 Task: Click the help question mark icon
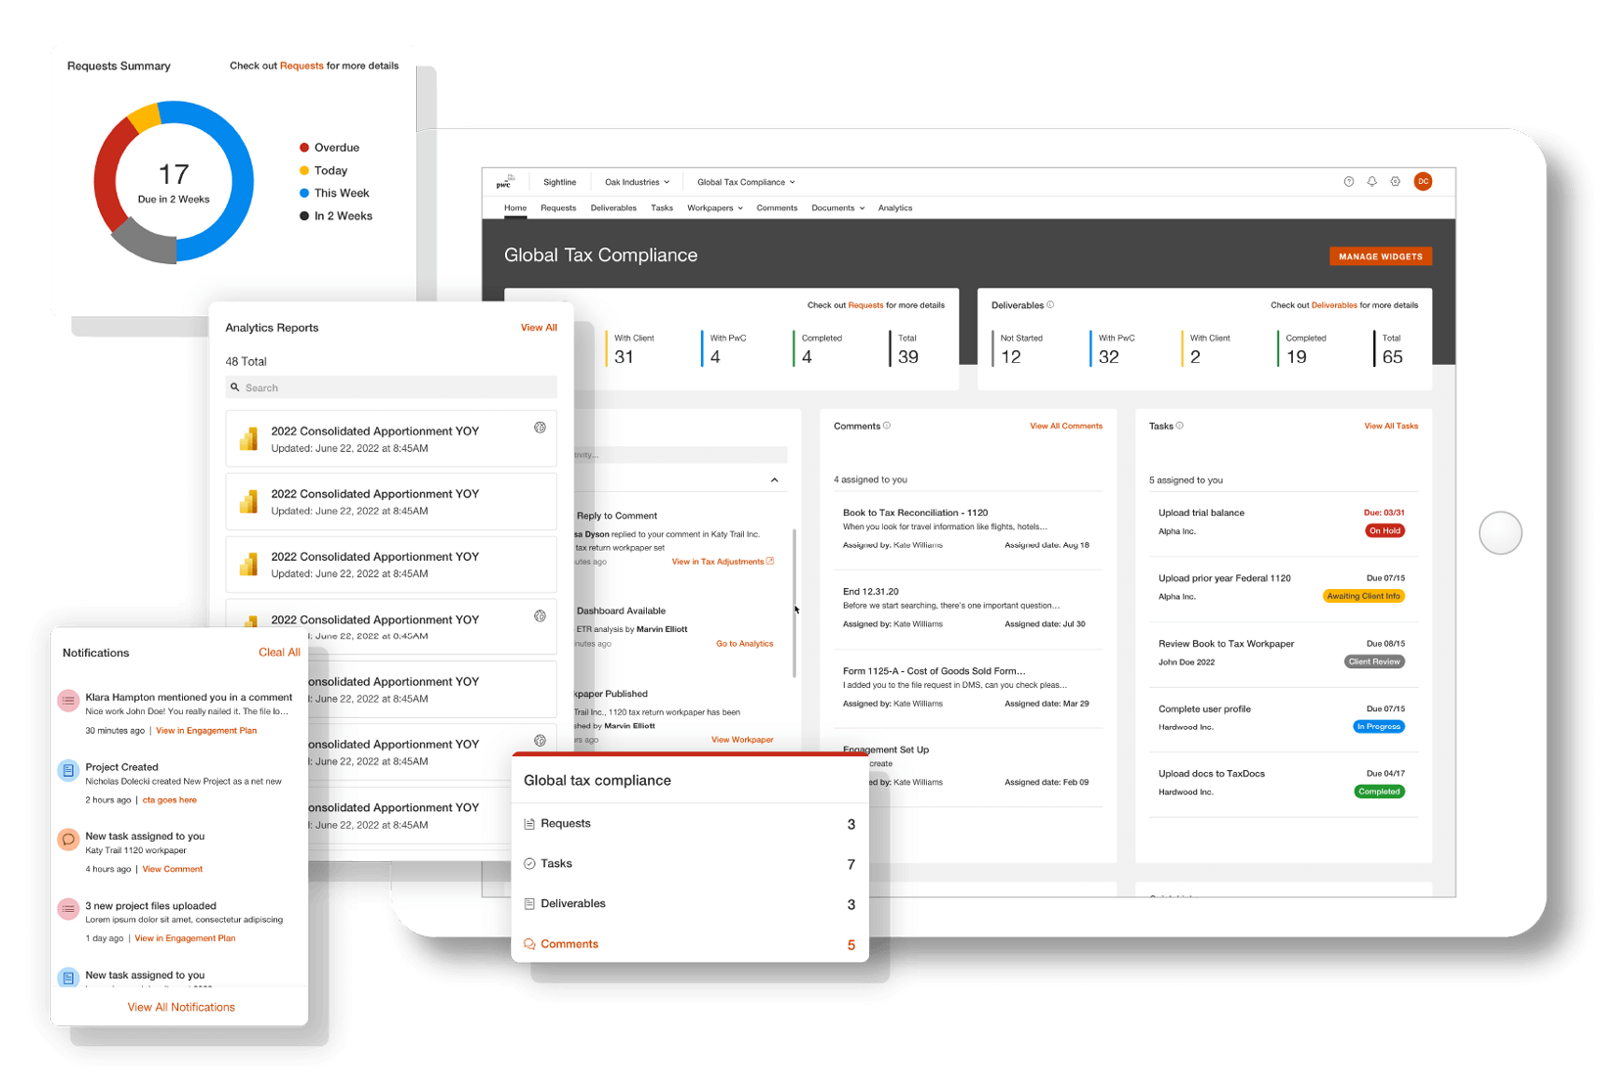point(1349,182)
